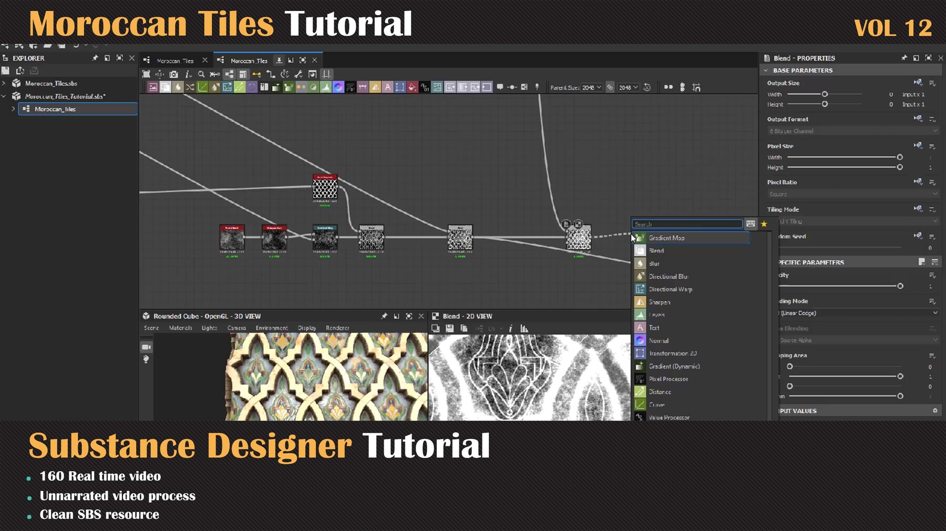
Task: Click the wrench settings icon in the toolbar
Action: point(298,75)
